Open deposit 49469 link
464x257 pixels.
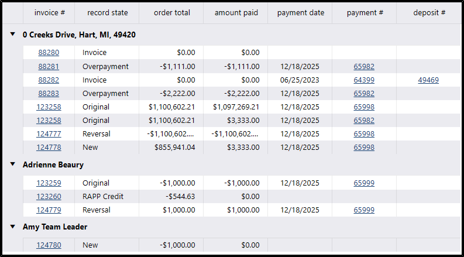pyautogui.click(x=428, y=80)
